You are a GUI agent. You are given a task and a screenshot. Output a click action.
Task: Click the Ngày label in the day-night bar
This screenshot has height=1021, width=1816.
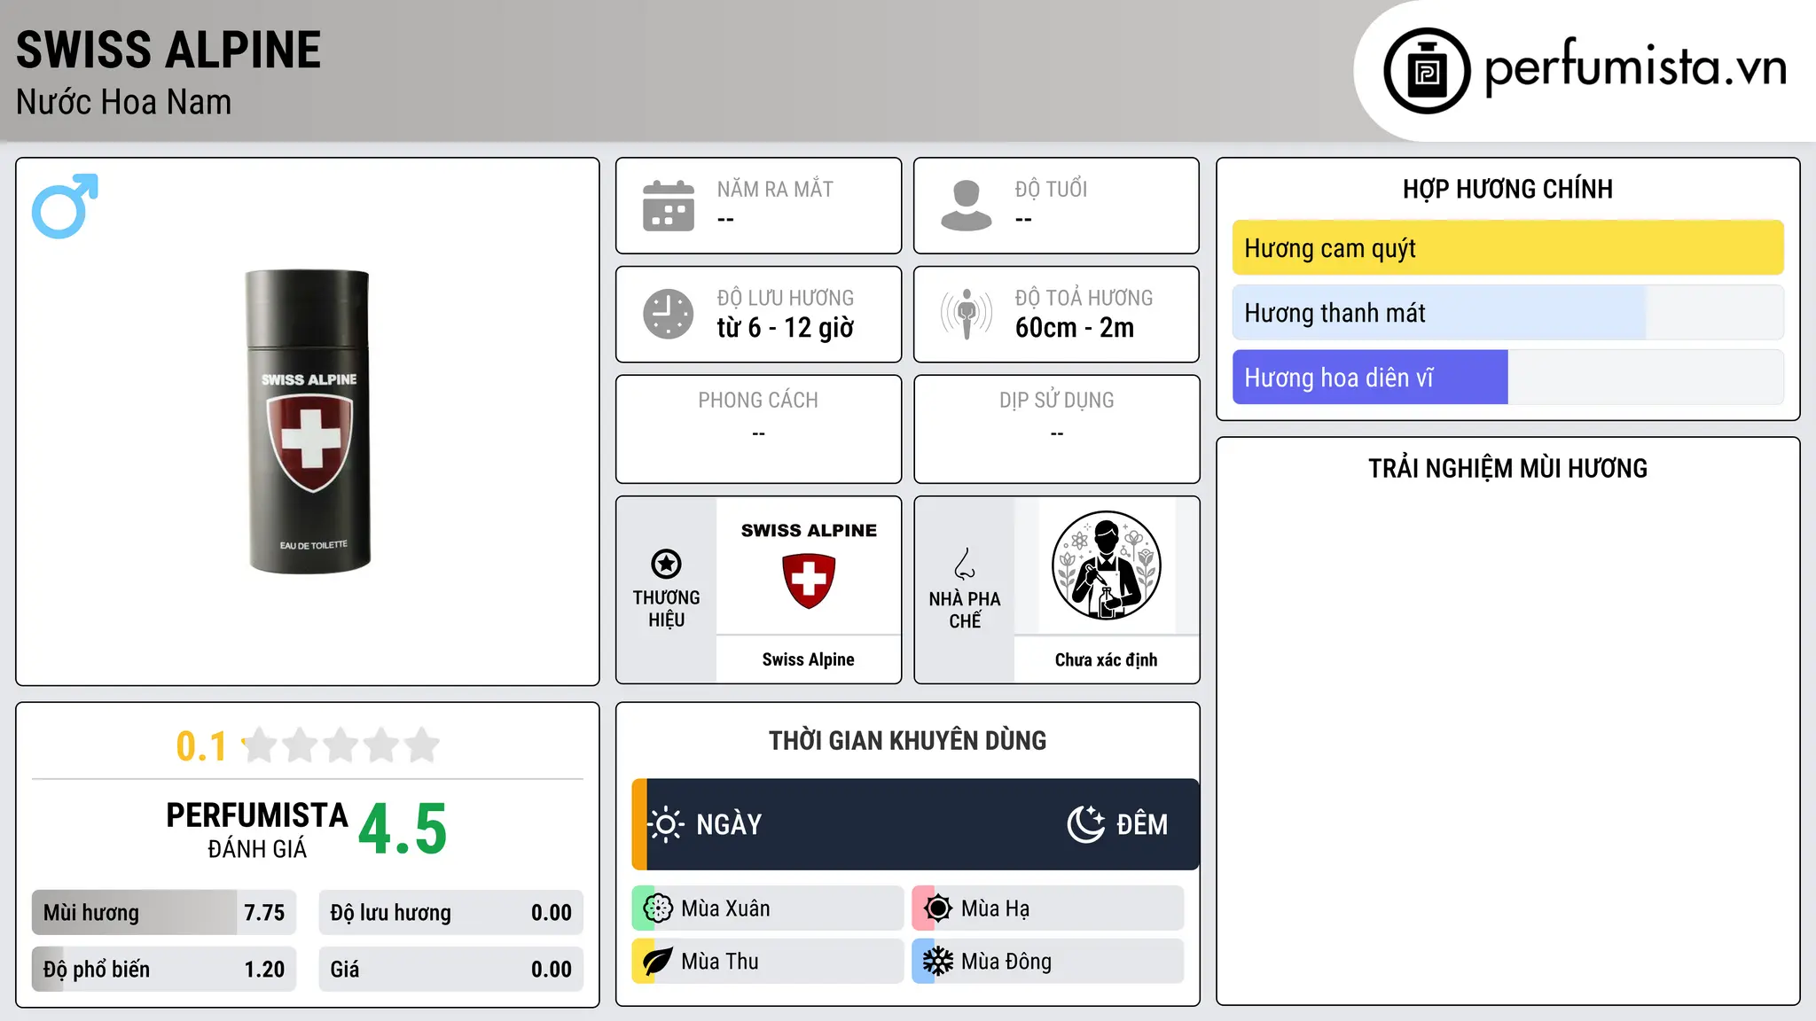click(729, 824)
